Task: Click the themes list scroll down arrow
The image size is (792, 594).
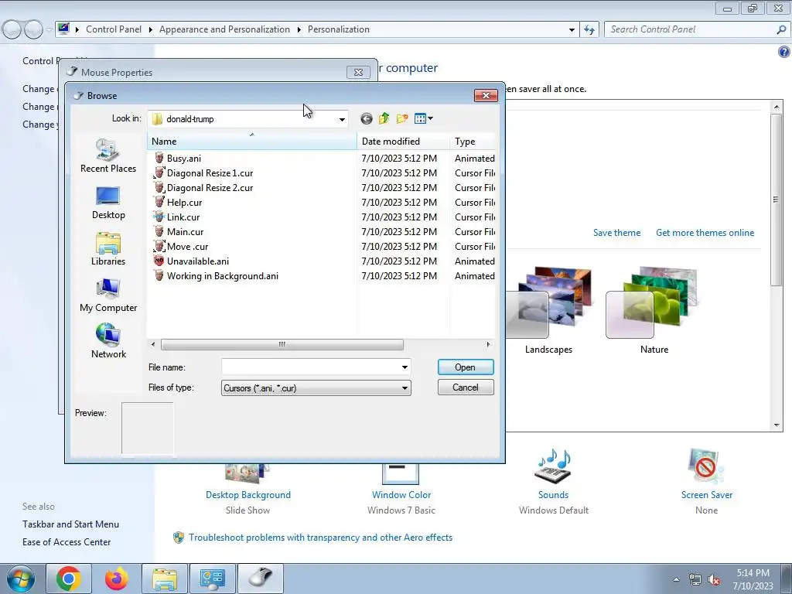Action: [x=777, y=425]
